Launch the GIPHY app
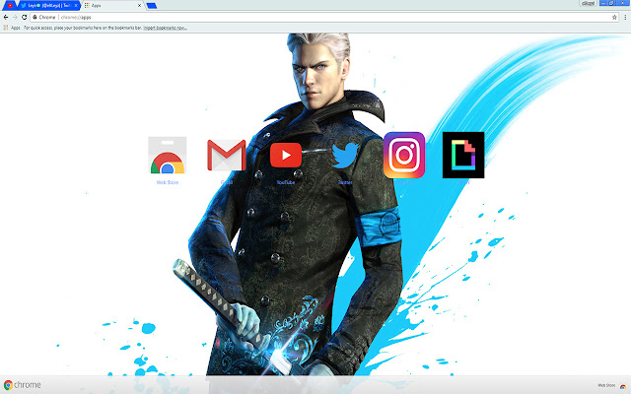 [463, 155]
